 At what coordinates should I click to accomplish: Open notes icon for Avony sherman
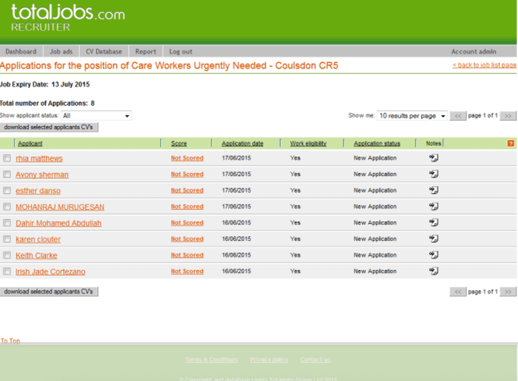433,174
